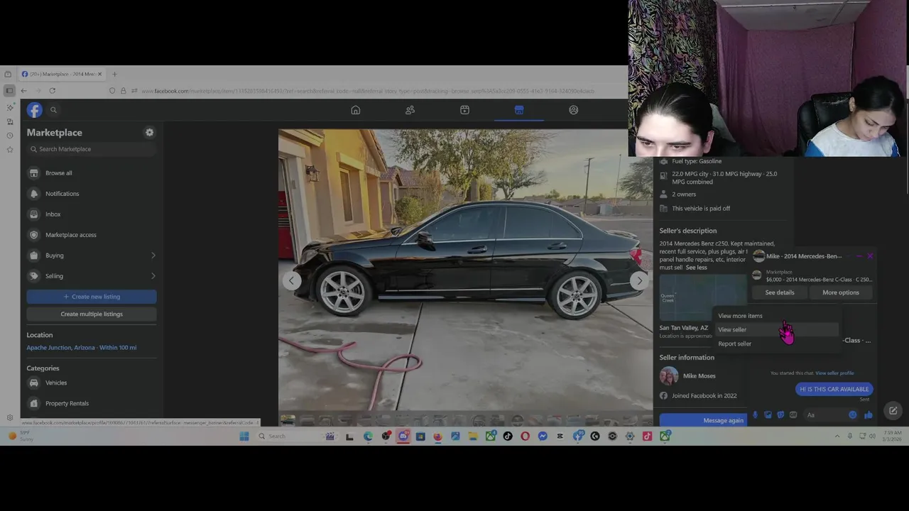Viewport: 909px width, 511px height.
Task: Click View seller profile link in chat
Action: coord(834,373)
